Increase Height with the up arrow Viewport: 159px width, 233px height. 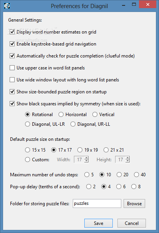click(x=127, y=158)
